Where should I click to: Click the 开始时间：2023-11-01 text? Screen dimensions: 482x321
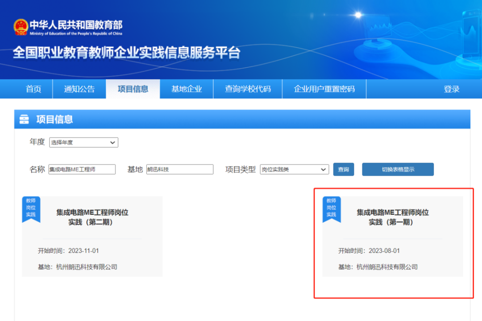coord(68,251)
